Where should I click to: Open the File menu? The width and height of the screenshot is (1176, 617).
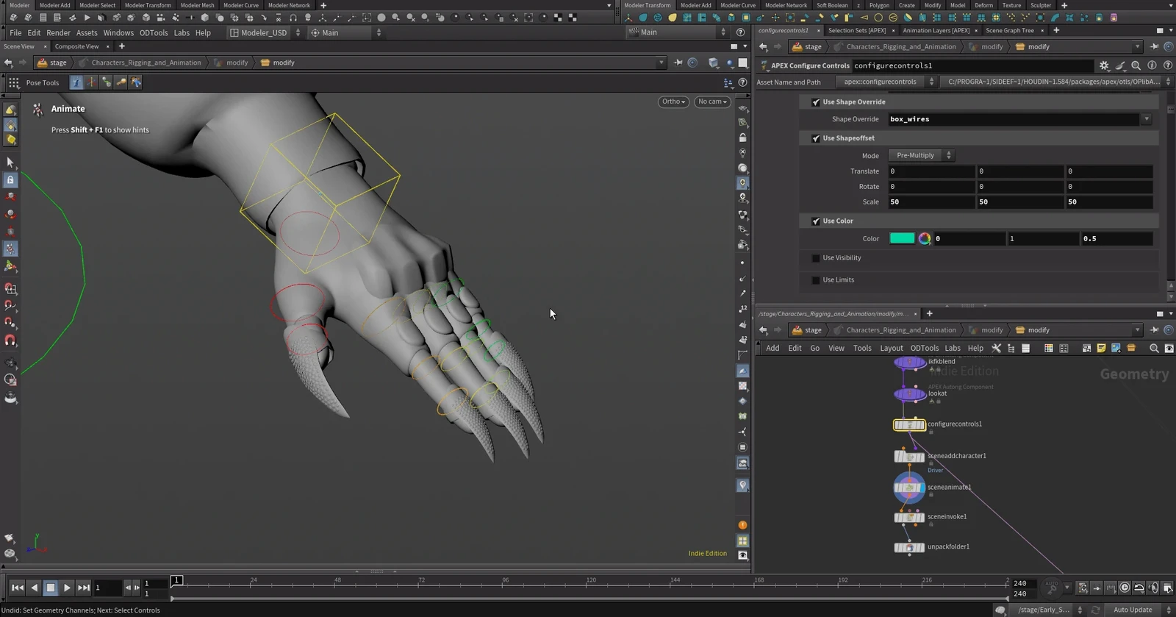click(15, 32)
